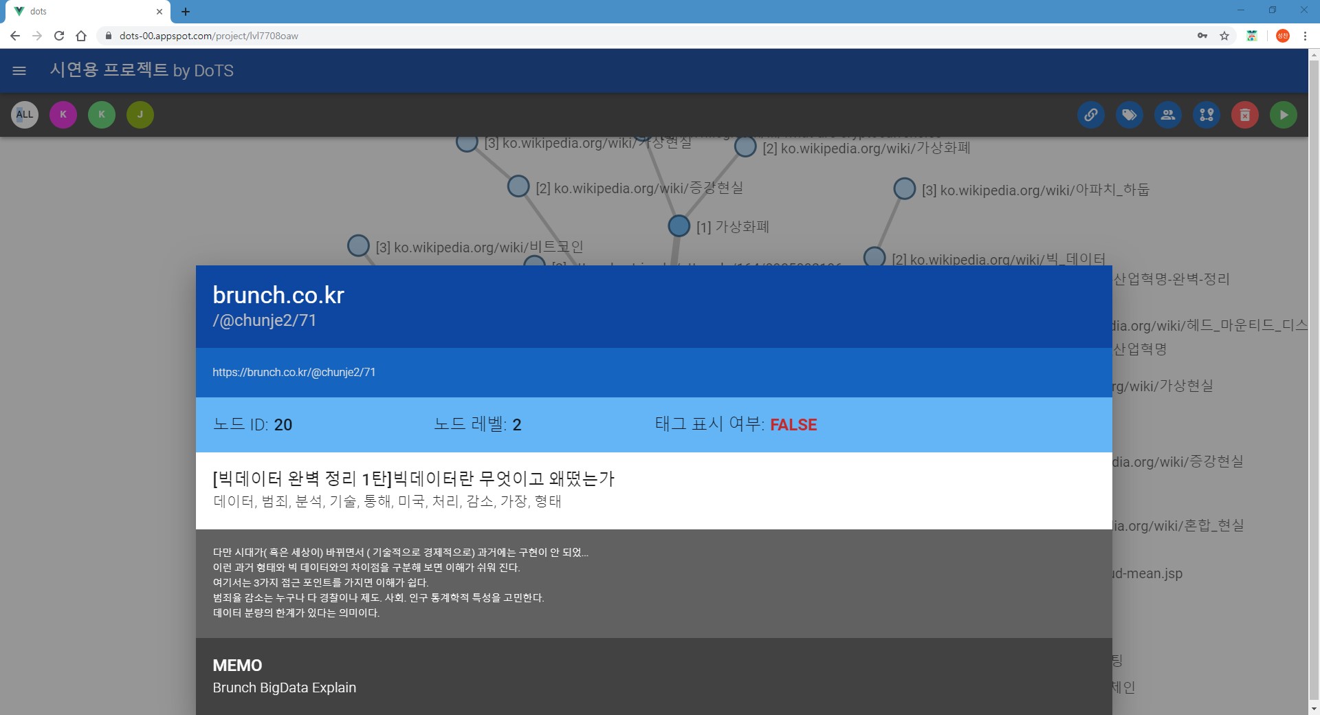This screenshot has height=715, width=1320.
Task: Select the dots browser tab
Action: (88, 12)
